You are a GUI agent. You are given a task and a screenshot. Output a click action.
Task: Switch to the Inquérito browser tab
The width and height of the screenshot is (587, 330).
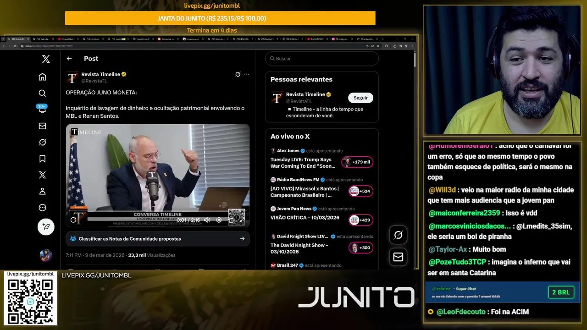[x=143, y=39]
